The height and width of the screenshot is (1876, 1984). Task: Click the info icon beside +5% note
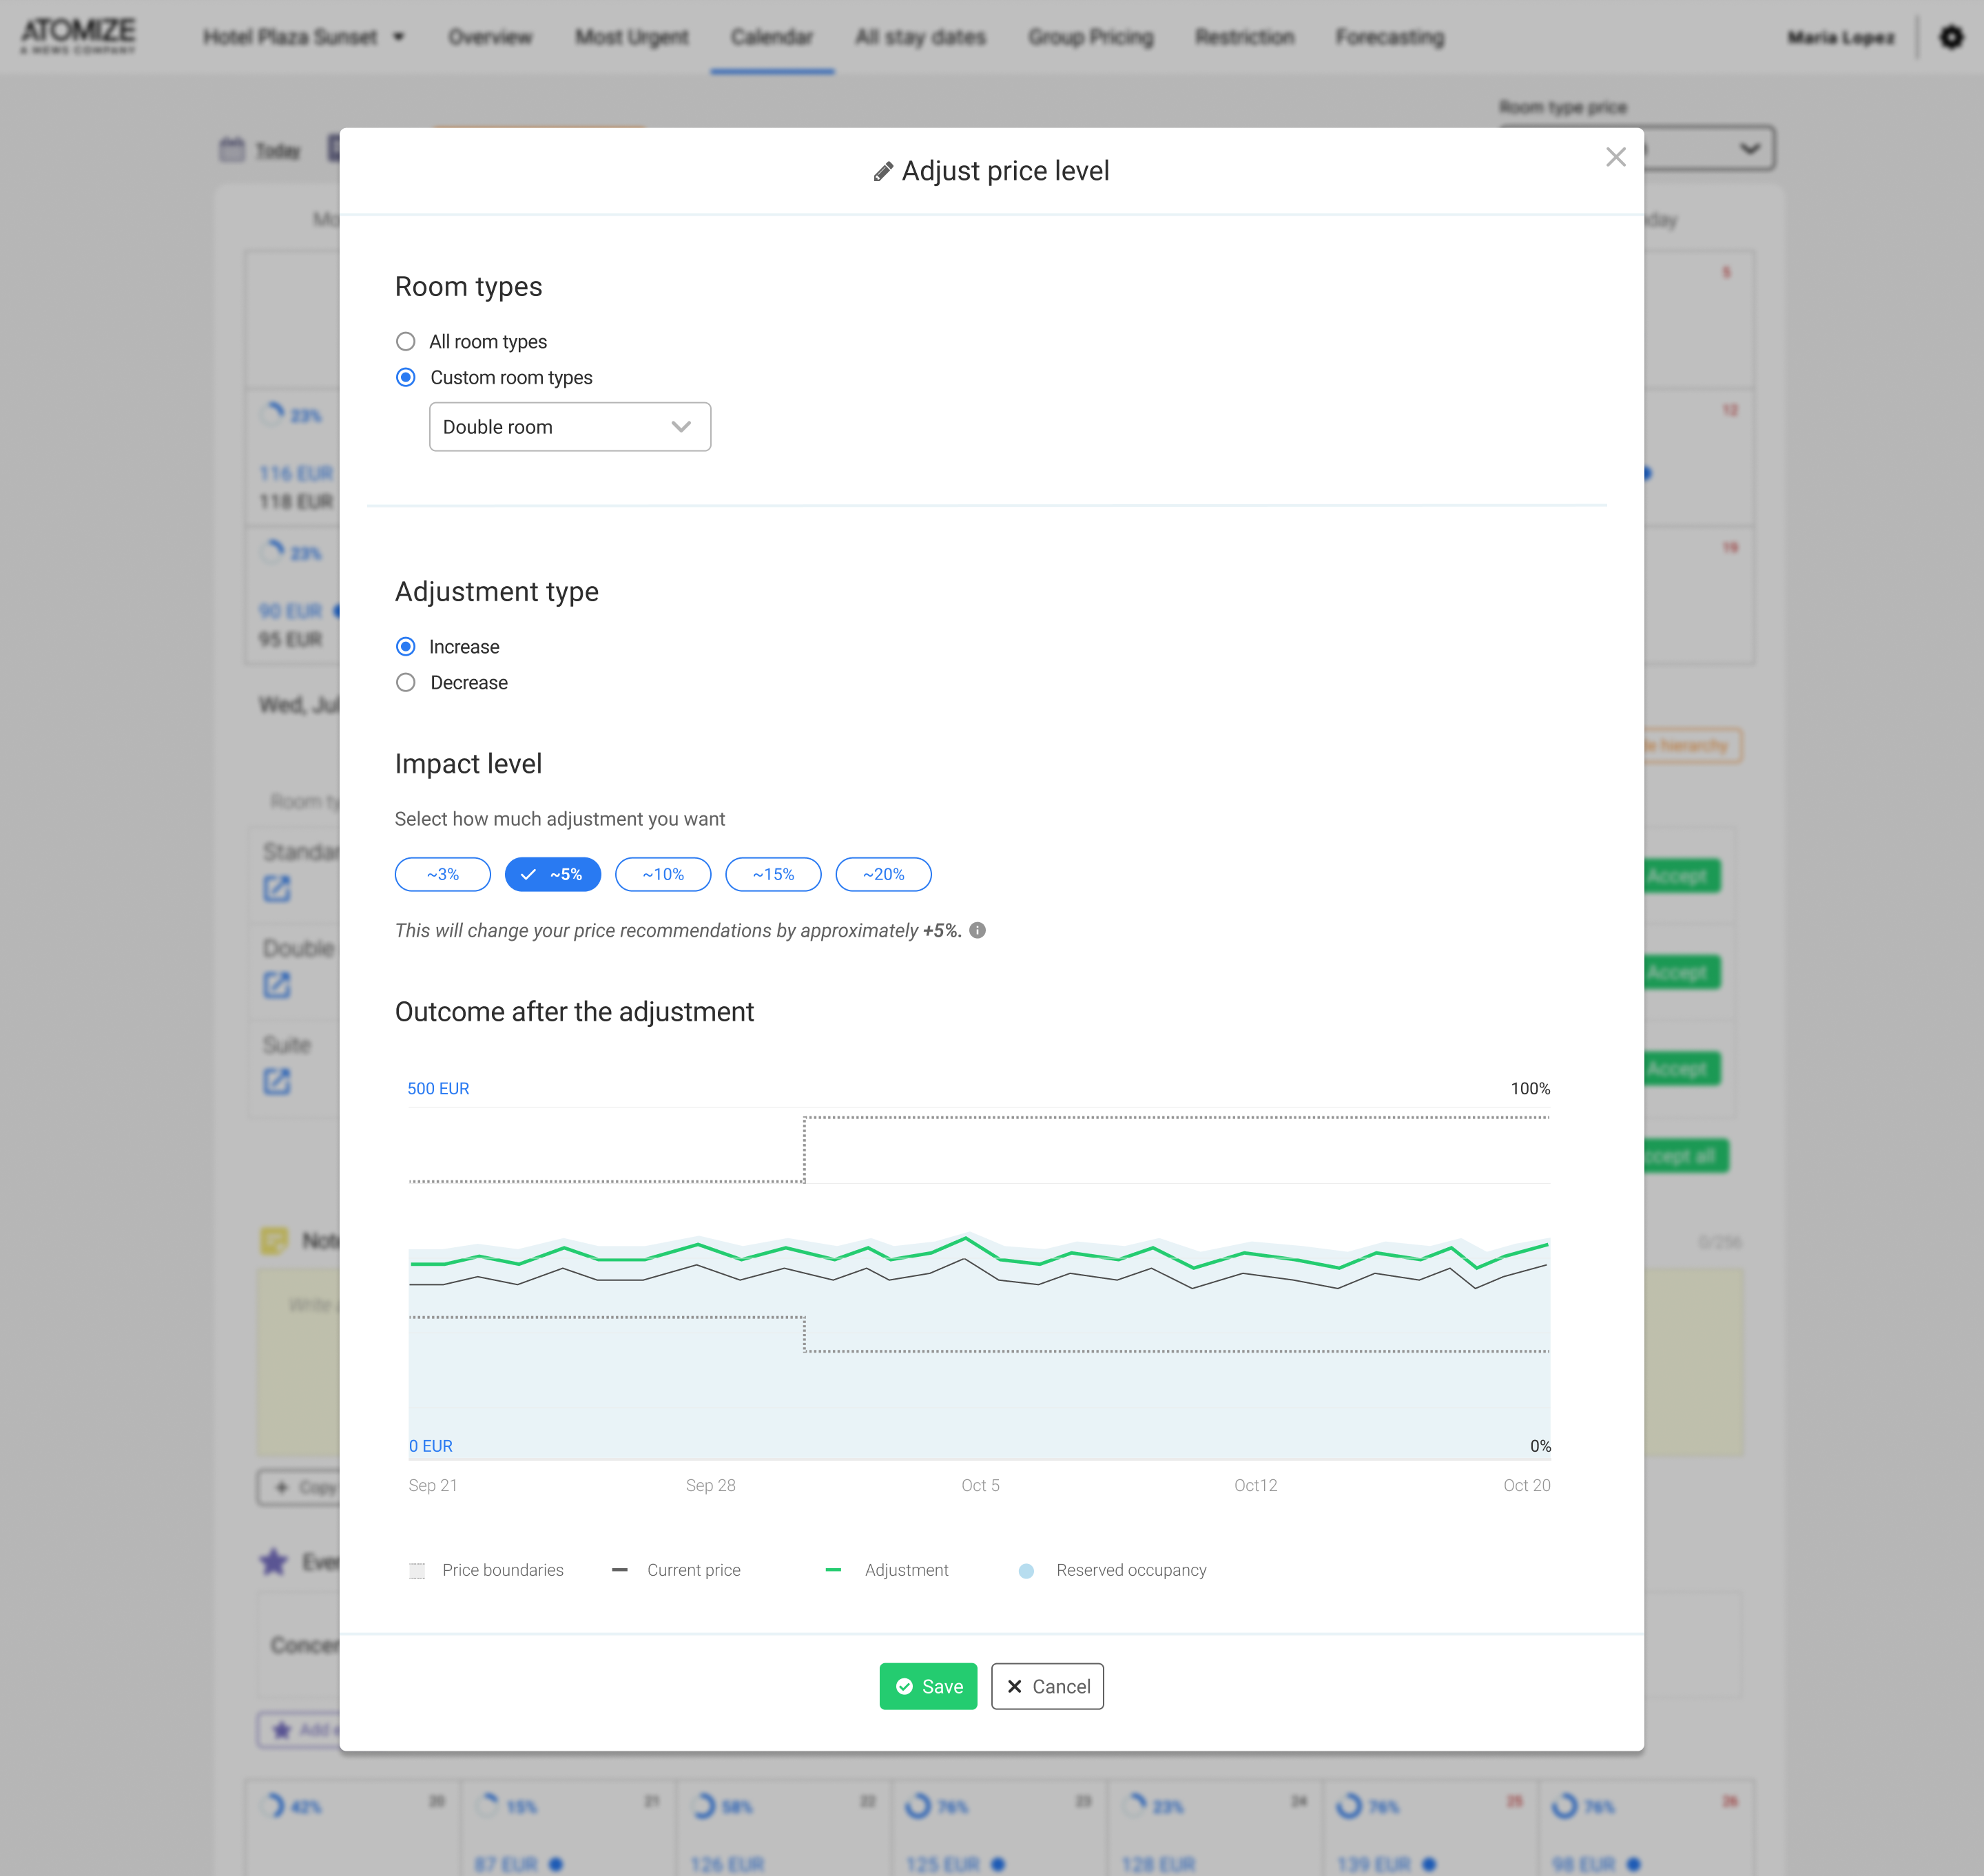978,930
